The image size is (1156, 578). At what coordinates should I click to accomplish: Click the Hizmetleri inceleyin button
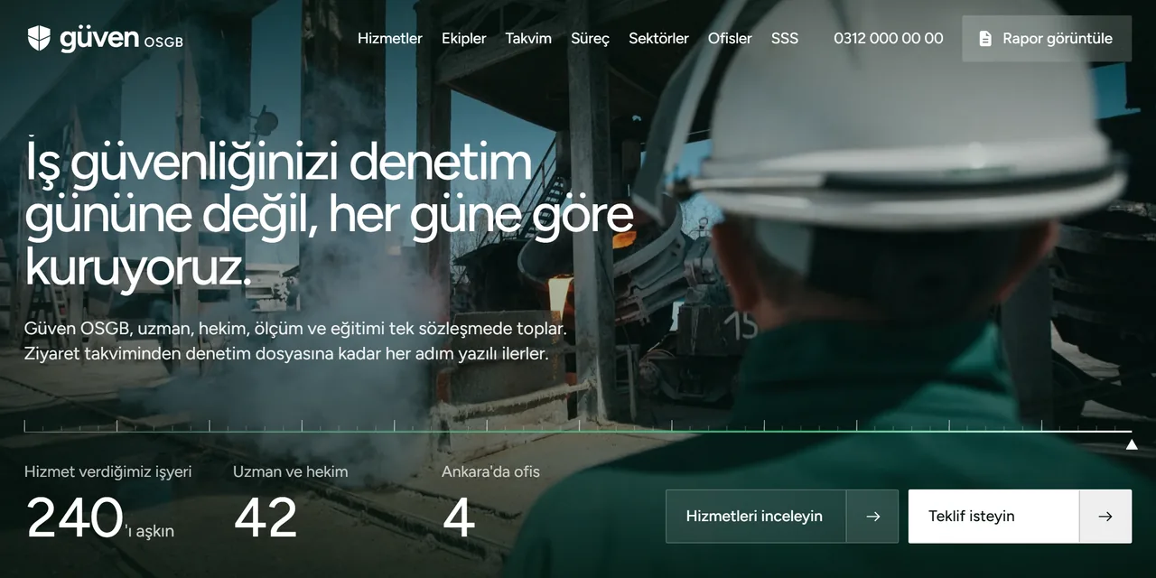coord(782,517)
